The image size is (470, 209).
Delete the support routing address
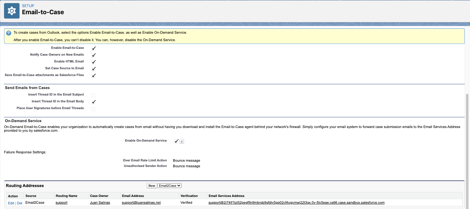tap(20, 203)
